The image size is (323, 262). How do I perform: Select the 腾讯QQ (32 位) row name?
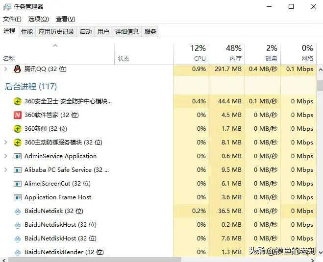click(x=46, y=69)
